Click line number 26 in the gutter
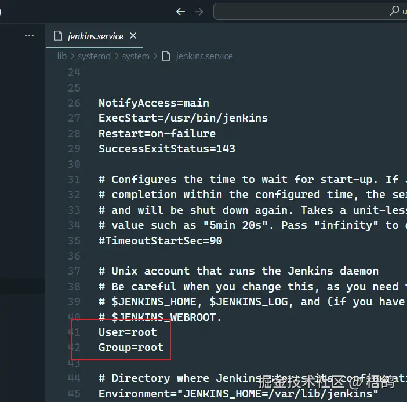The height and width of the screenshot is (402, 407). click(x=74, y=103)
